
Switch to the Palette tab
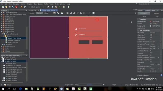tap(140, 10)
